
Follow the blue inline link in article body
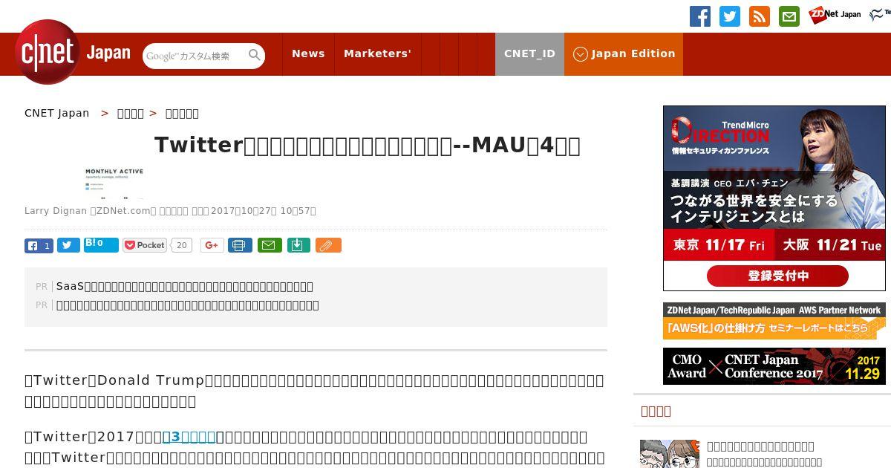[x=189, y=436]
